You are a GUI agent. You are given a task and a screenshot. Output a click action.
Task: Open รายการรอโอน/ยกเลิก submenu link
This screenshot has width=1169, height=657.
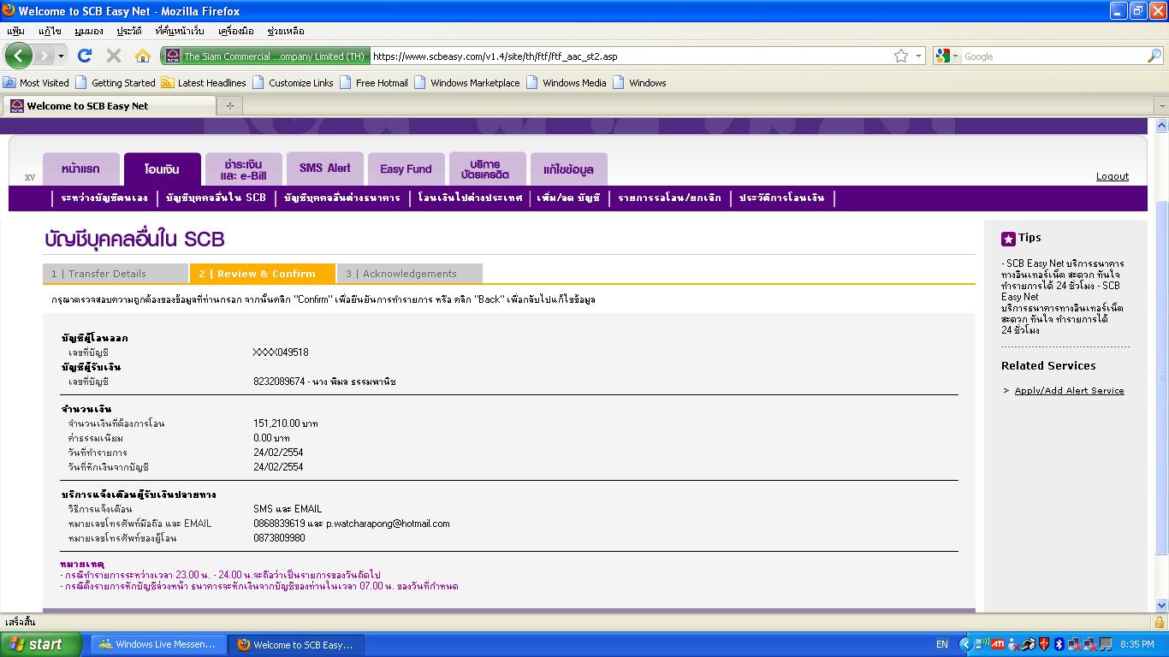click(x=670, y=198)
